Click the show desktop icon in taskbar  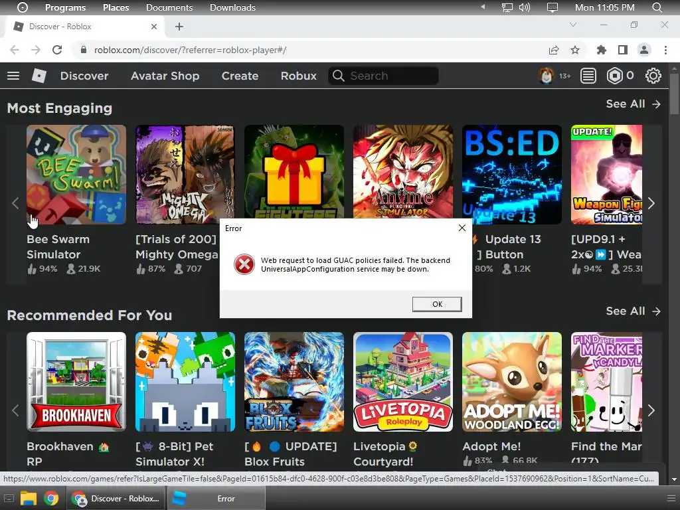pyautogui.click(x=9, y=498)
